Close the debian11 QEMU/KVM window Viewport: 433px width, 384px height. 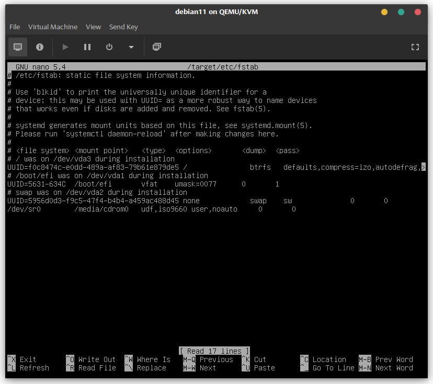click(418, 12)
